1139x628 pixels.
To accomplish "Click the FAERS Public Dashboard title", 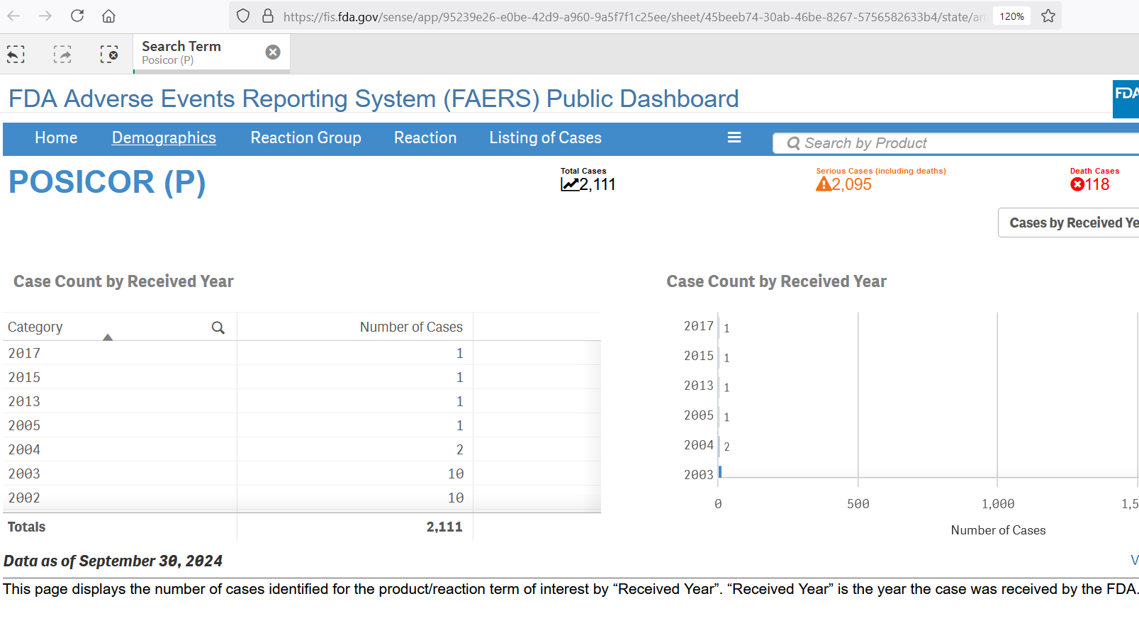I will click(374, 99).
